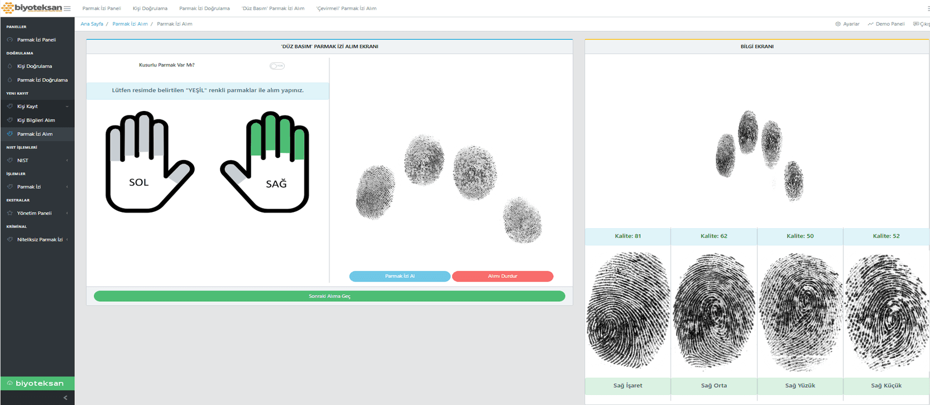Click the menu icon at the header's right edge
Viewport: 930px width, 405px height.
tap(928, 8)
